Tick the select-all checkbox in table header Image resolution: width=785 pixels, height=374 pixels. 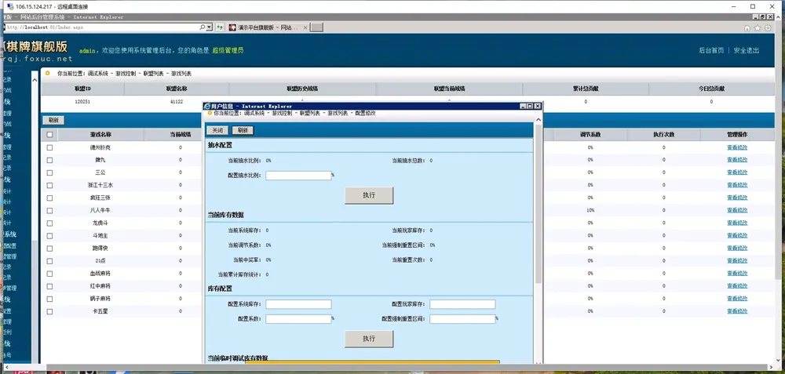50,135
